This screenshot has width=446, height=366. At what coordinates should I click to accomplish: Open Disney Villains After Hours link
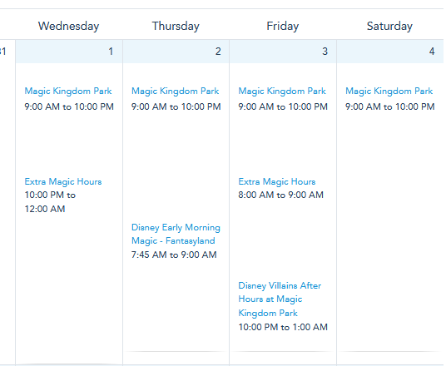[x=280, y=299]
